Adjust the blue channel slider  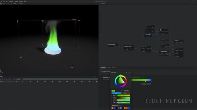click(124, 100)
